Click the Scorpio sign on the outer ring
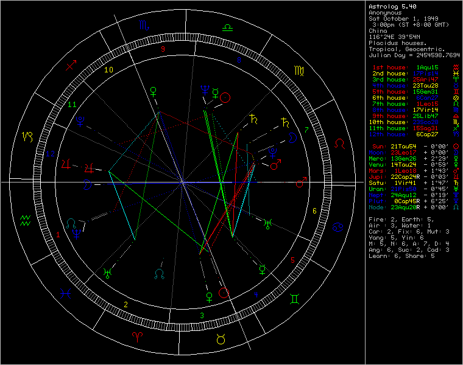The image size is (463, 365). (144, 26)
